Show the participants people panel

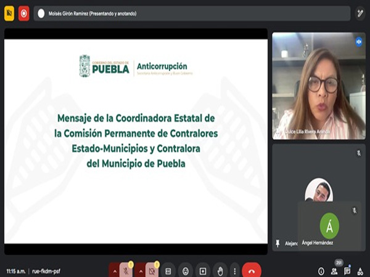tap(334, 271)
